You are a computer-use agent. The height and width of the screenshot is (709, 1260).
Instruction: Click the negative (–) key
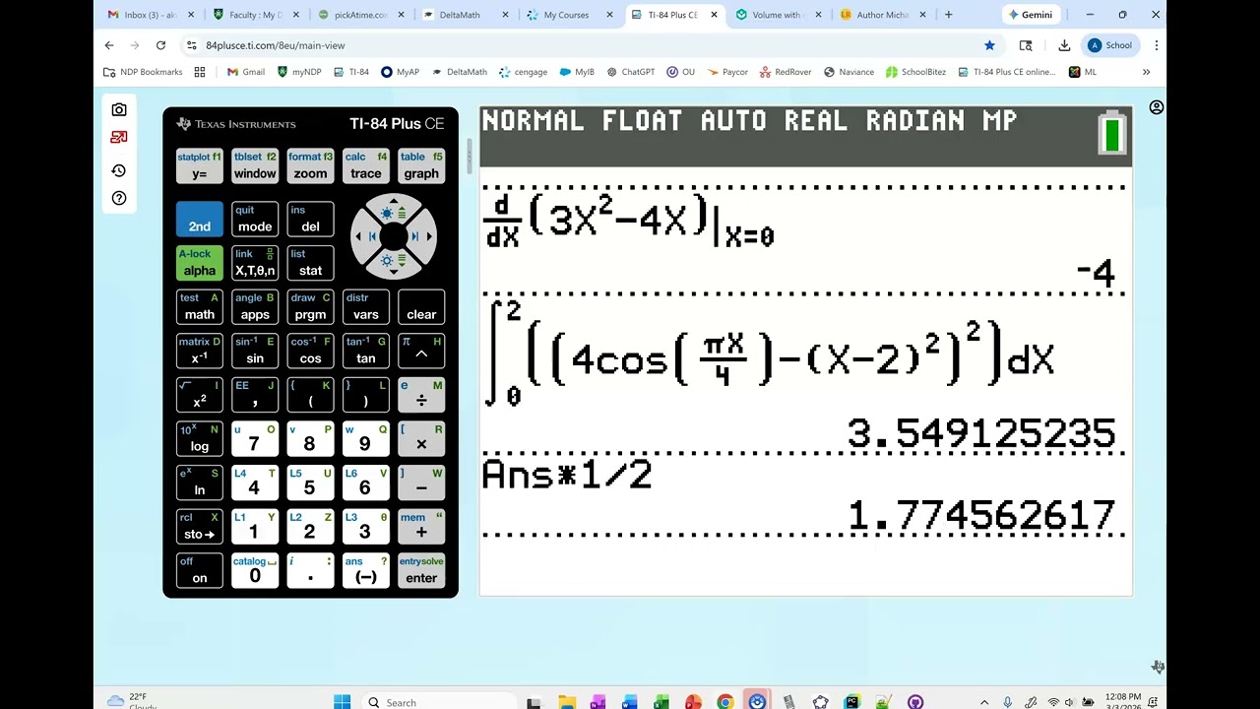[365, 571]
